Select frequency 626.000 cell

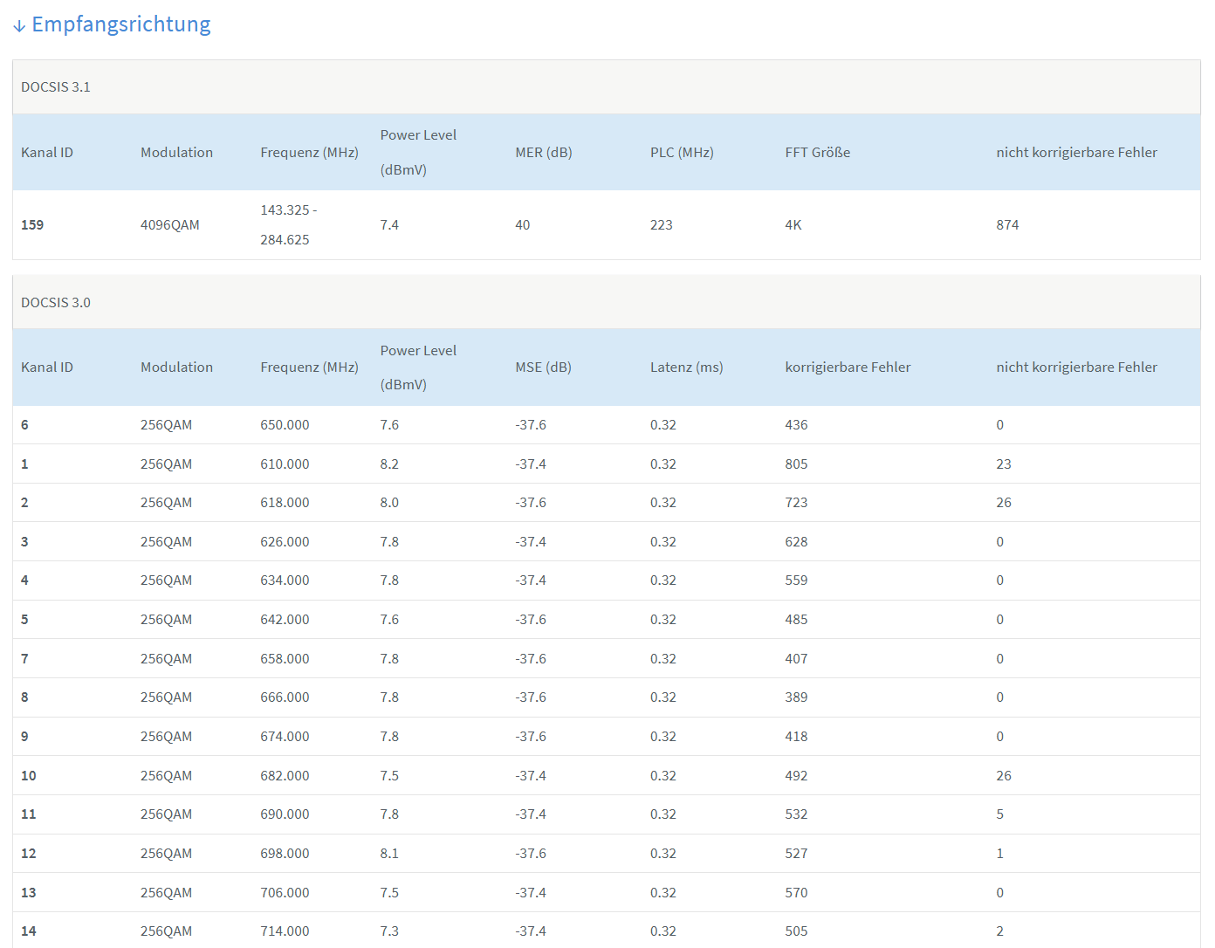click(285, 542)
